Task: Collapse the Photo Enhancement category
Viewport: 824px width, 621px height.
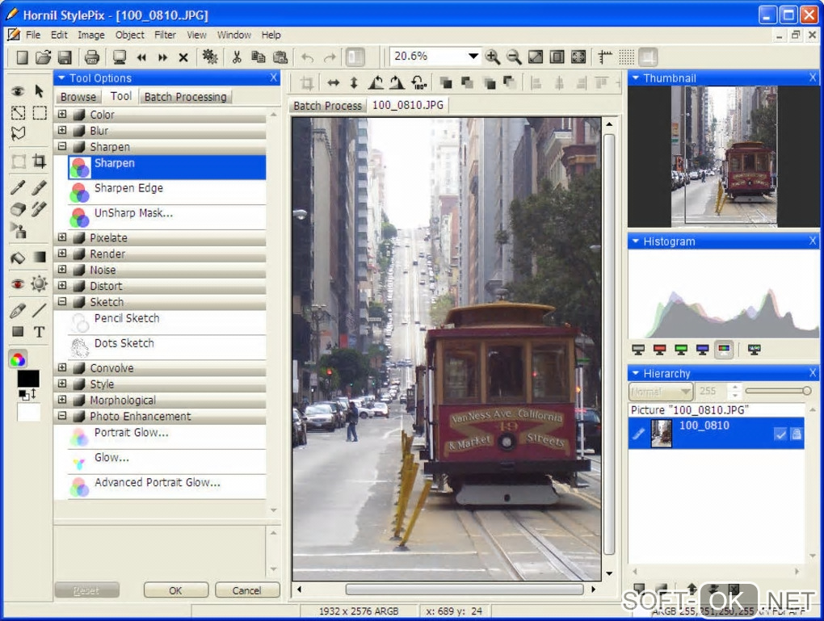Action: [x=62, y=416]
